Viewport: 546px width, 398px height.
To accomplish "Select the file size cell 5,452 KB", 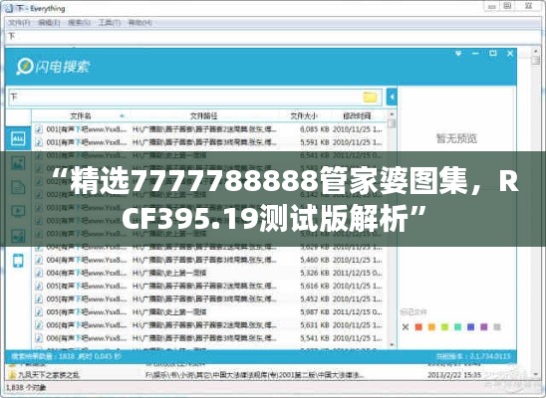I will click(315, 298).
